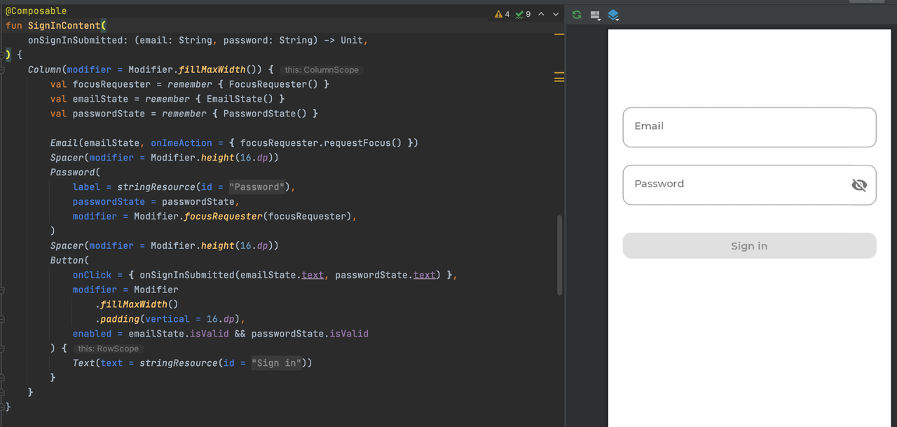Screen dimensions: 897x427
Task: Collapse fold marker beside 'this: RowScope' line
Action: [x=3, y=348]
